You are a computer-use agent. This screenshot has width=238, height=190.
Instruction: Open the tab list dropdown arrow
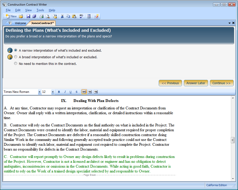tap(230, 23)
